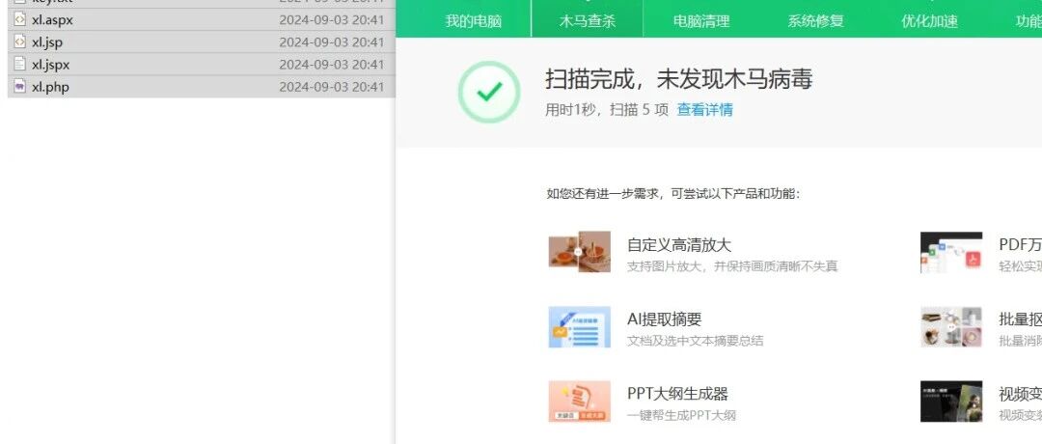Click the xl.php file name

[x=50, y=87]
